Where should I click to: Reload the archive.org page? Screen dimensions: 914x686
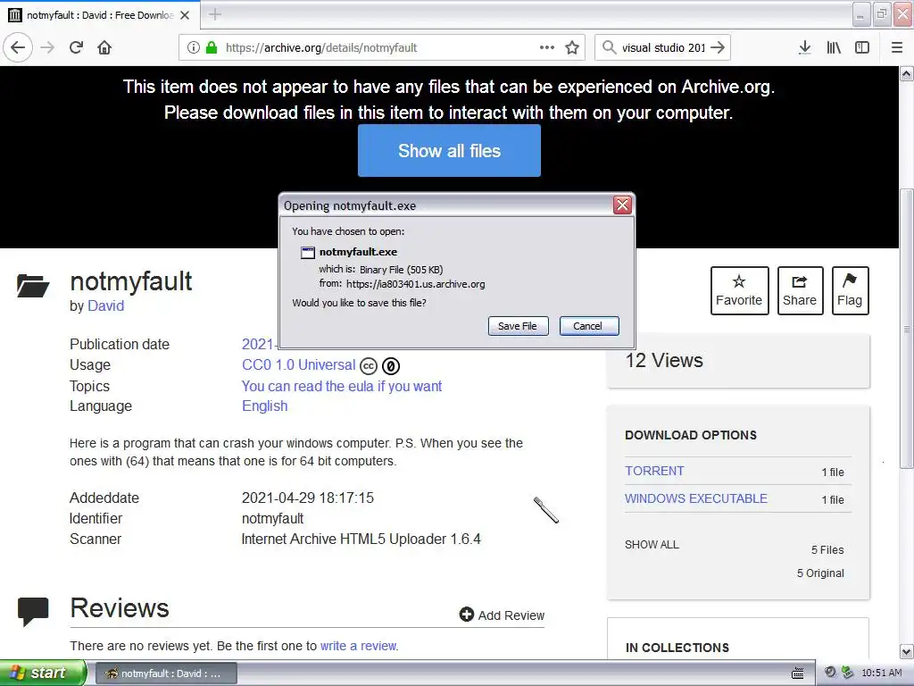pos(77,47)
